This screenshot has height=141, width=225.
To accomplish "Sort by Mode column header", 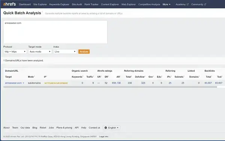I will [31, 77].
